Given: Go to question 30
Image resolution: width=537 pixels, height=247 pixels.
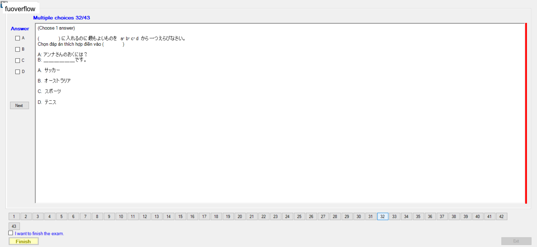Looking at the screenshot, I should point(359,216).
